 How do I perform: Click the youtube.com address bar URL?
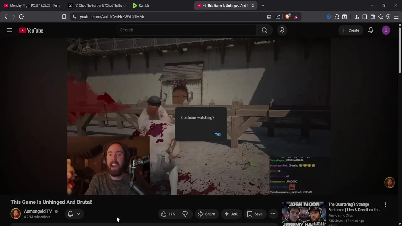[112, 17]
